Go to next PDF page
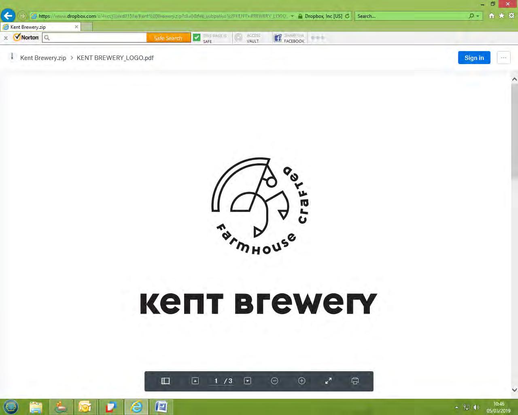The height and width of the screenshot is (415, 518). (x=248, y=381)
